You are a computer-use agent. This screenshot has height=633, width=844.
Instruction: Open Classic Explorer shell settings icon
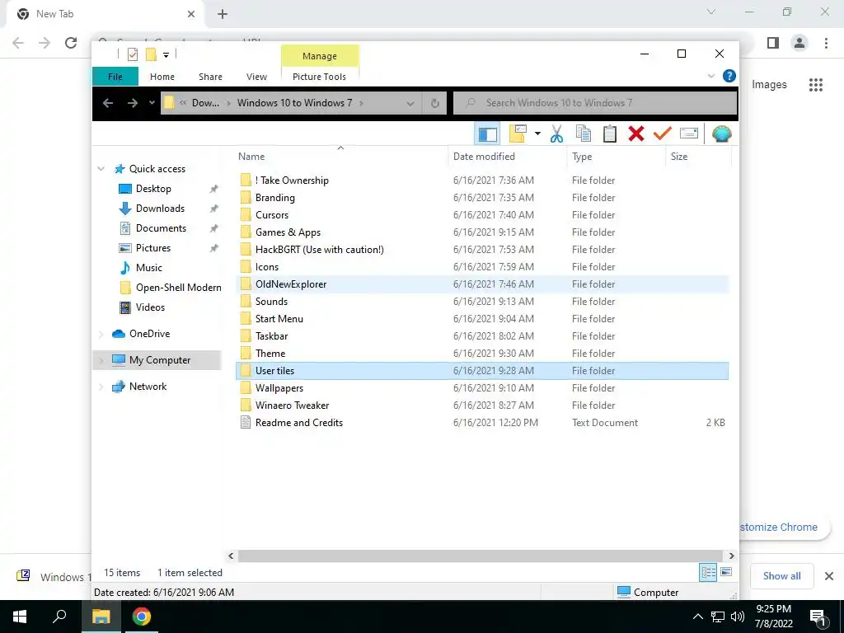tap(722, 134)
